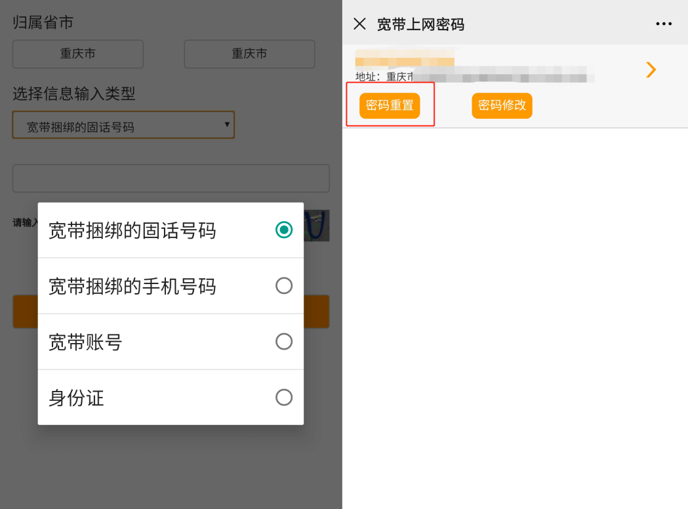Viewport: 688px width, 509px height.
Task: Tap the 密码修改 button
Action: 502,105
